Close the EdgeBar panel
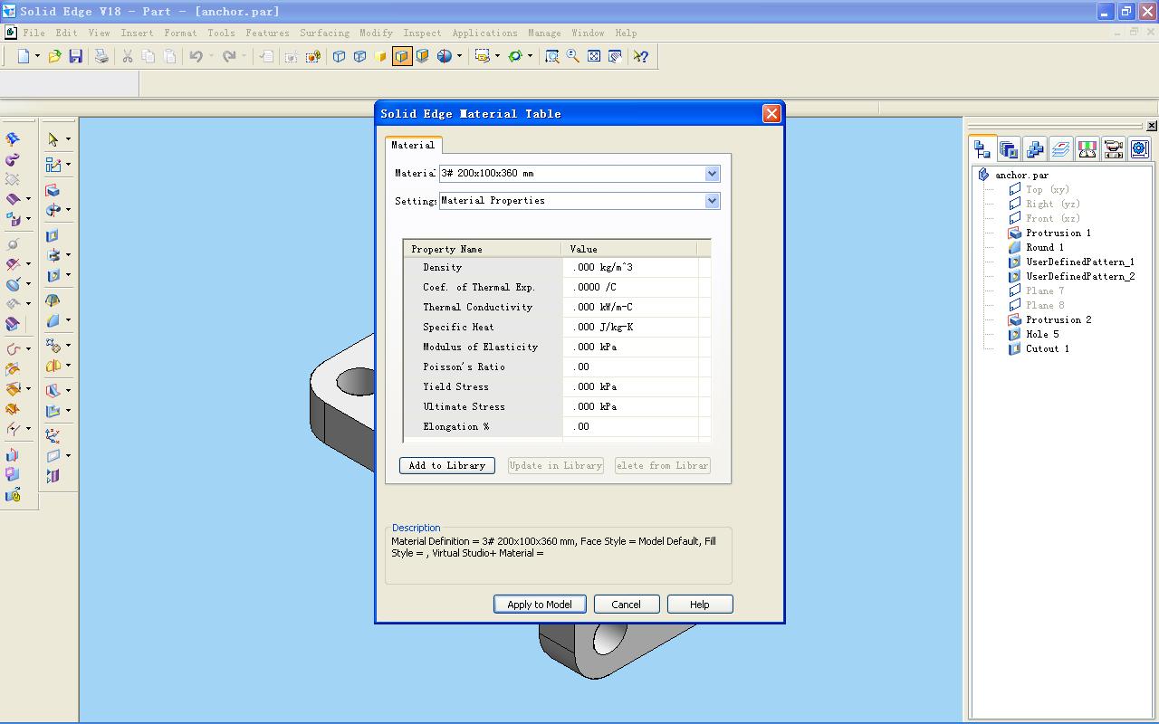 pyautogui.click(x=1152, y=126)
